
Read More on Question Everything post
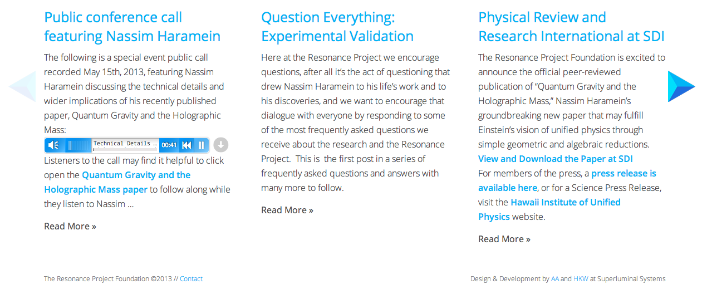tap(287, 210)
